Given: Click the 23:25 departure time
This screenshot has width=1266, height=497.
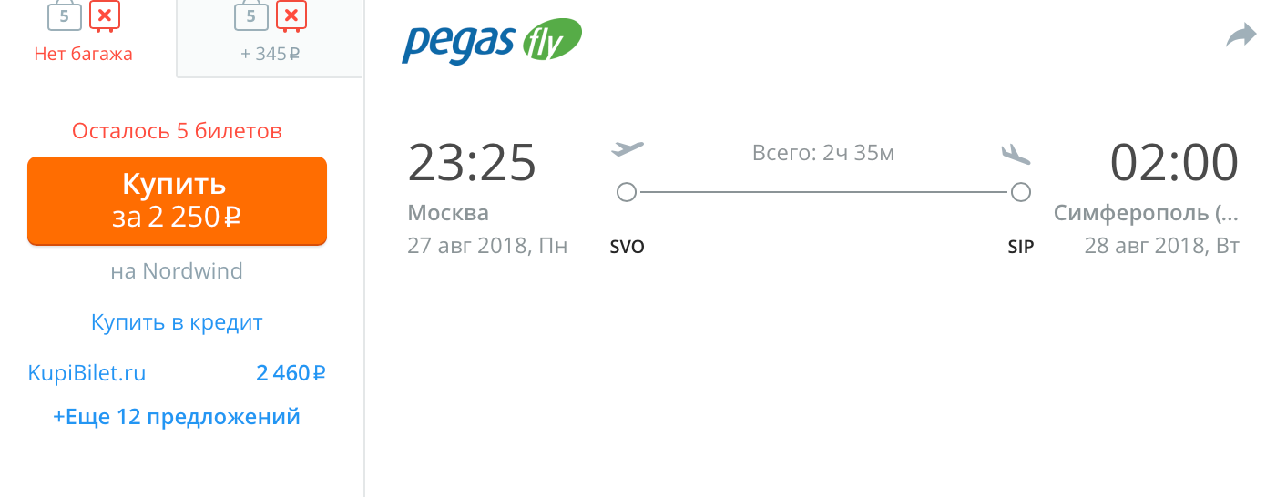Looking at the screenshot, I should point(472,163).
